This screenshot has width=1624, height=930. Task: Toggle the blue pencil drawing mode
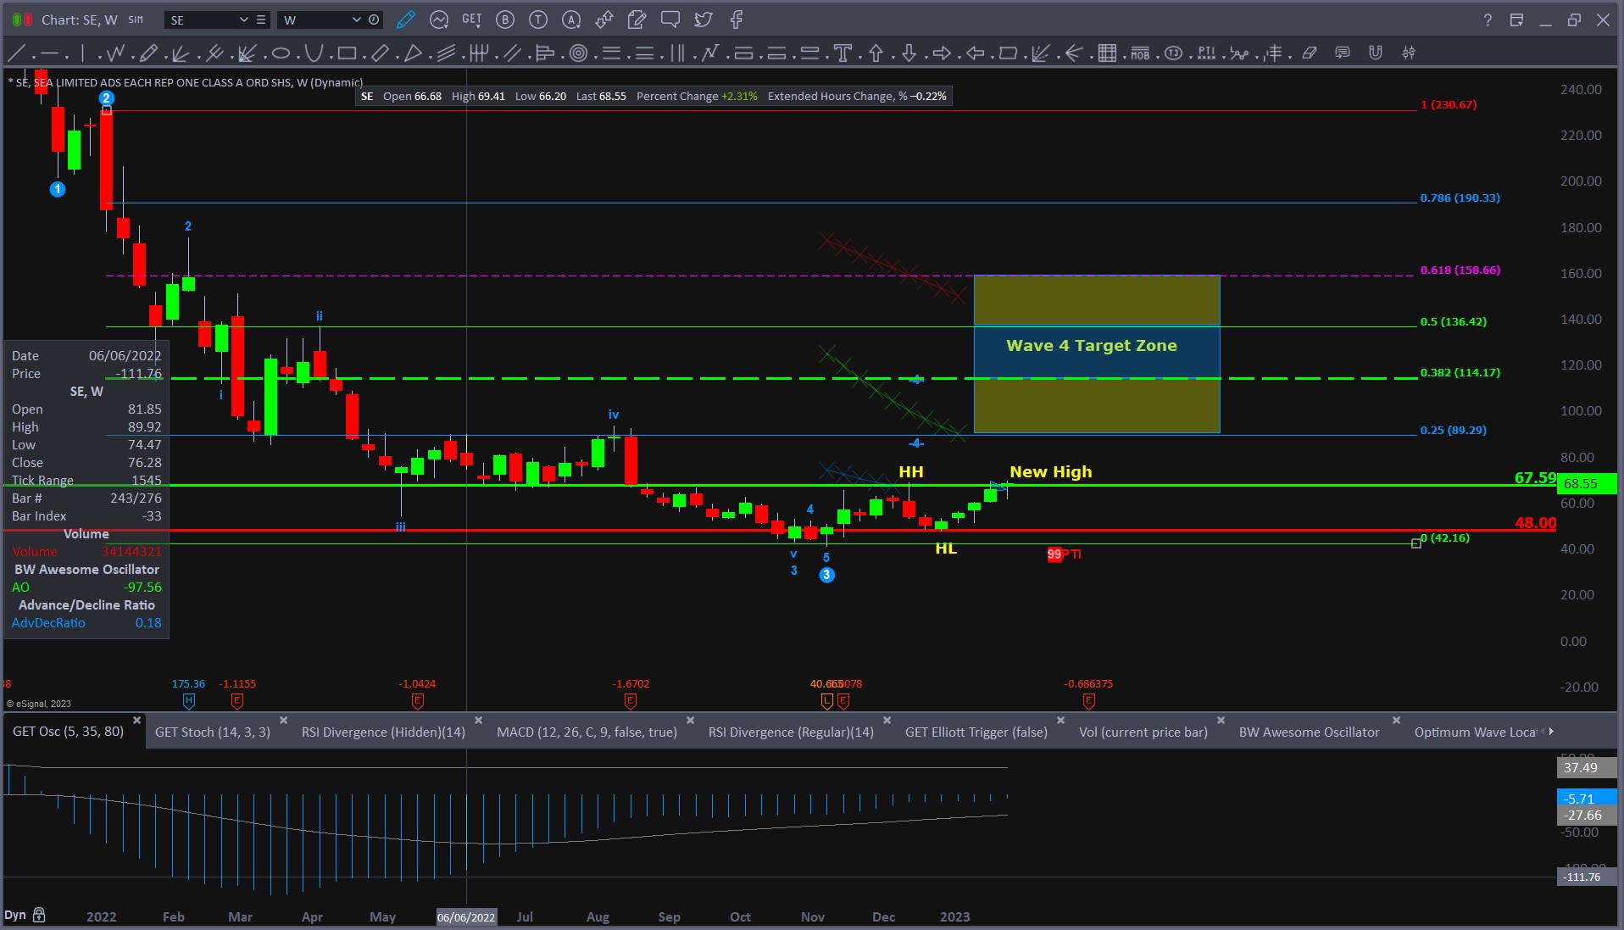point(406,19)
